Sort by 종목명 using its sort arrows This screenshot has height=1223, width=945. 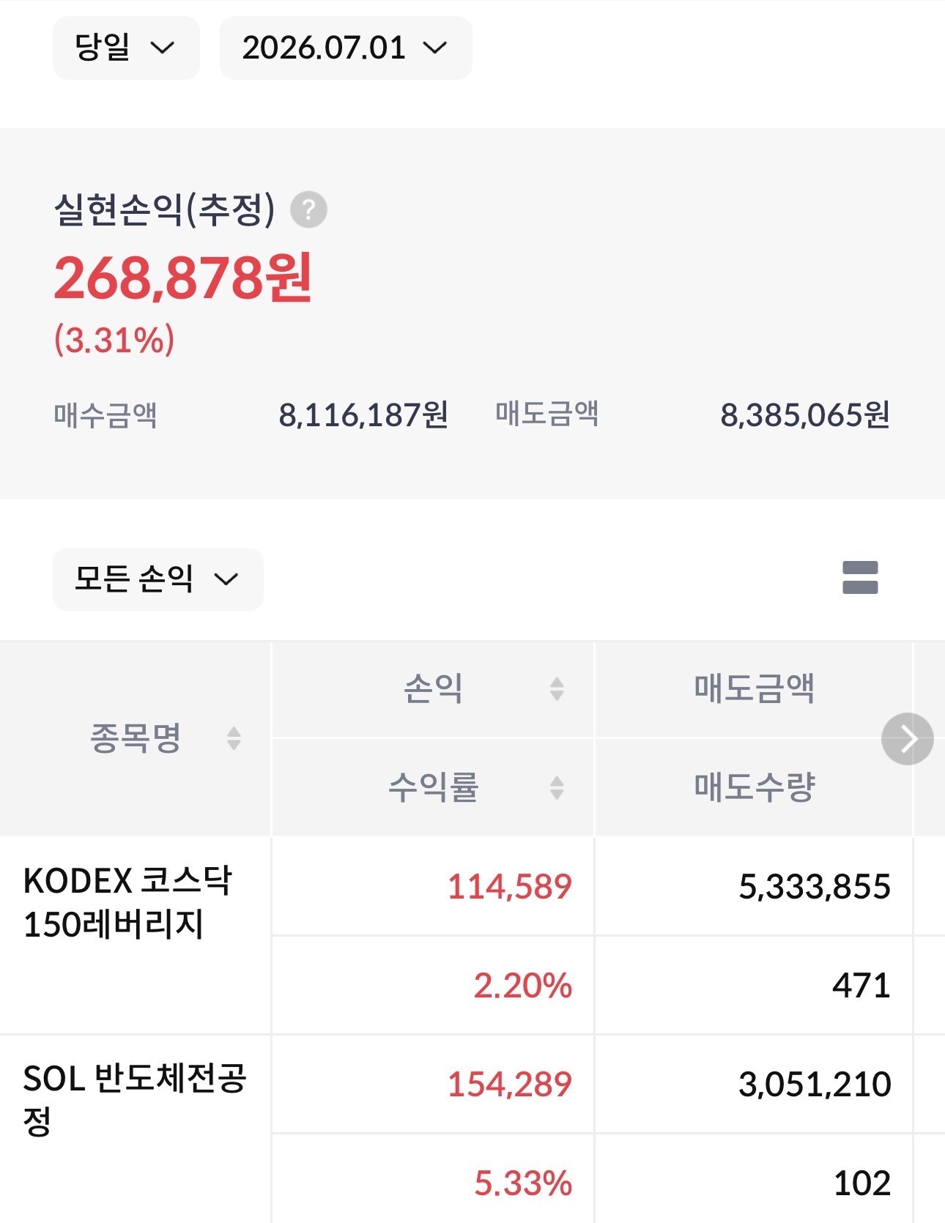[x=234, y=738]
